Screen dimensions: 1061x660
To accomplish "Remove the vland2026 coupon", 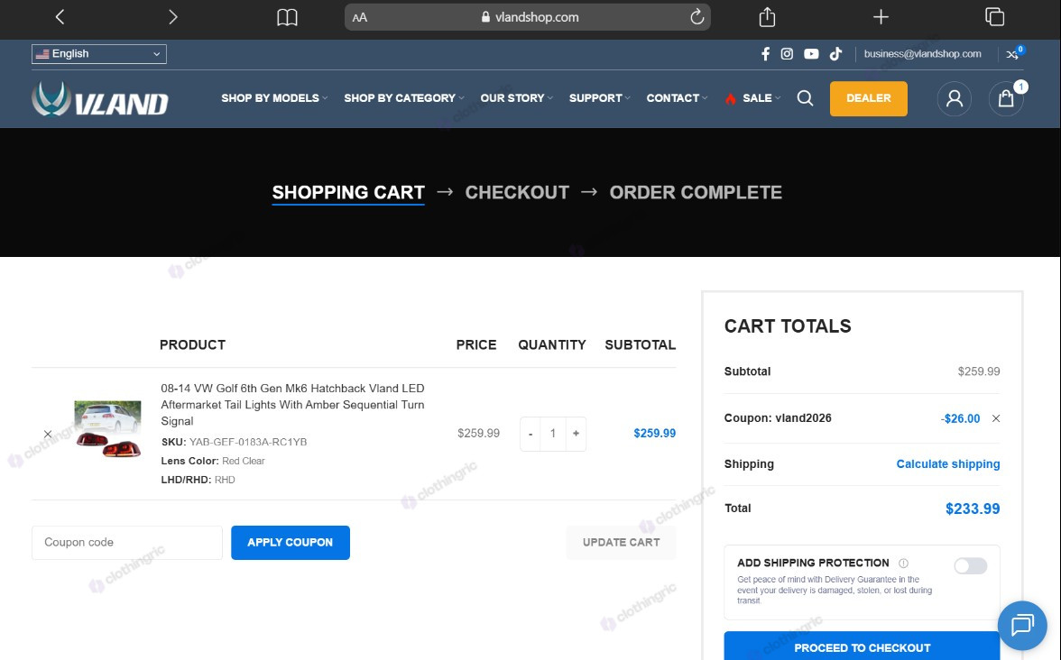I will point(996,418).
